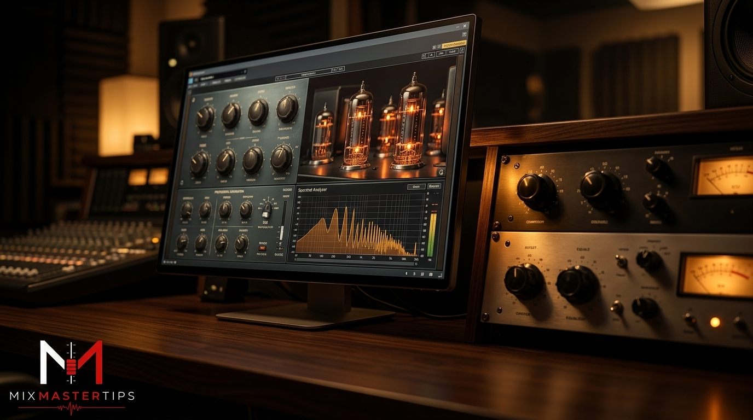
Task: Click the small round icon below the tube image
Action: coord(441,172)
